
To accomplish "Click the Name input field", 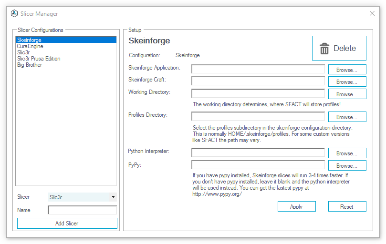I will 82,210.
